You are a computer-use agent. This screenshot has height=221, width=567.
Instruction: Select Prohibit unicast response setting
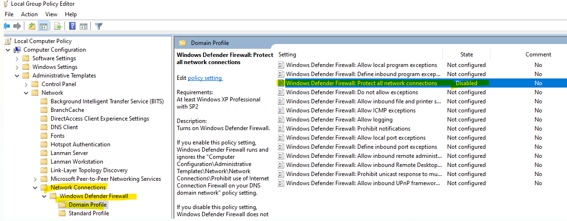[364, 174]
